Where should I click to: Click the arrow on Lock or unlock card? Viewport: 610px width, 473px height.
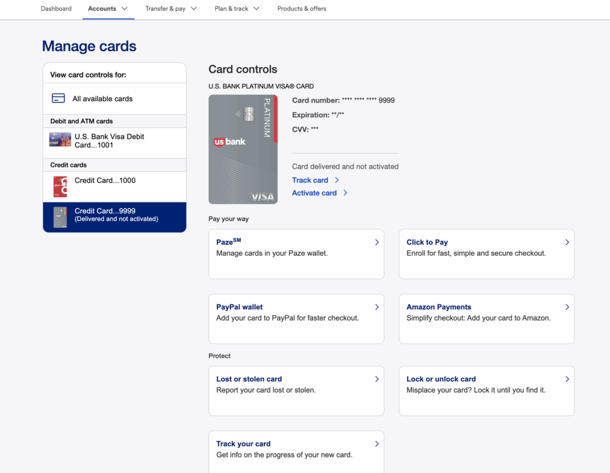[x=567, y=379]
